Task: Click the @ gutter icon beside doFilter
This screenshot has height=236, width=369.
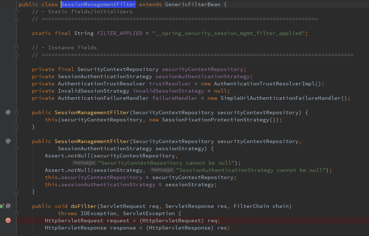Action: click(x=8, y=206)
